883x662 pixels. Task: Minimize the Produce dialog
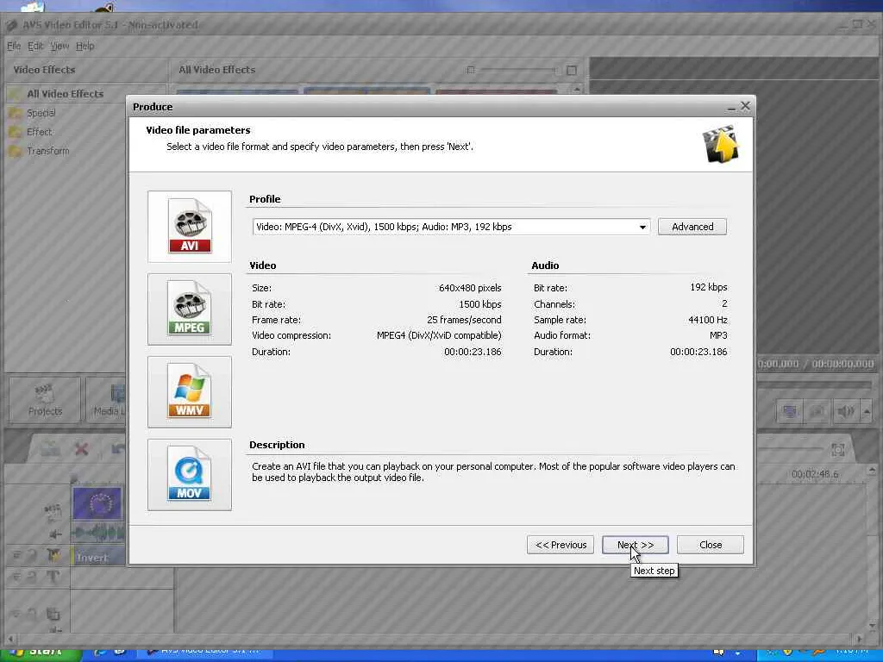pos(731,107)
